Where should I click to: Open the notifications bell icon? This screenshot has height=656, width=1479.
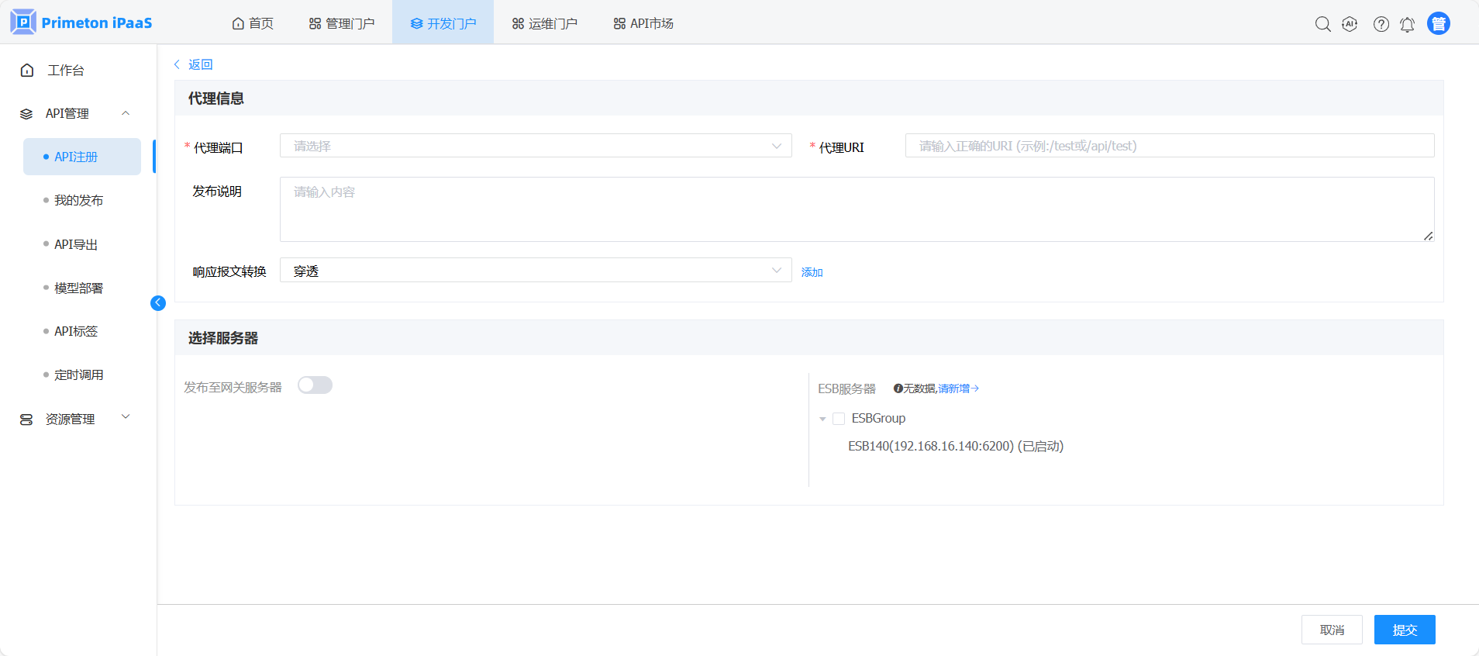click(1407, 25)
